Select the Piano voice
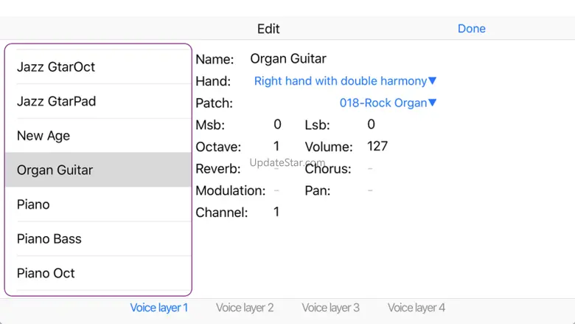The width and height of the screenshot is (575, 324). click(x=97, y=204)
